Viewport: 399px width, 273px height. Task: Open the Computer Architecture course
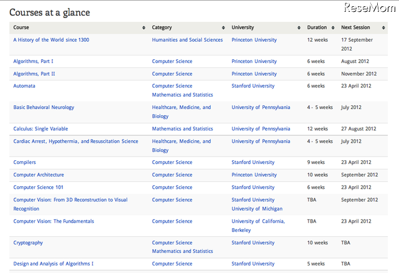(x=39, y=175)
